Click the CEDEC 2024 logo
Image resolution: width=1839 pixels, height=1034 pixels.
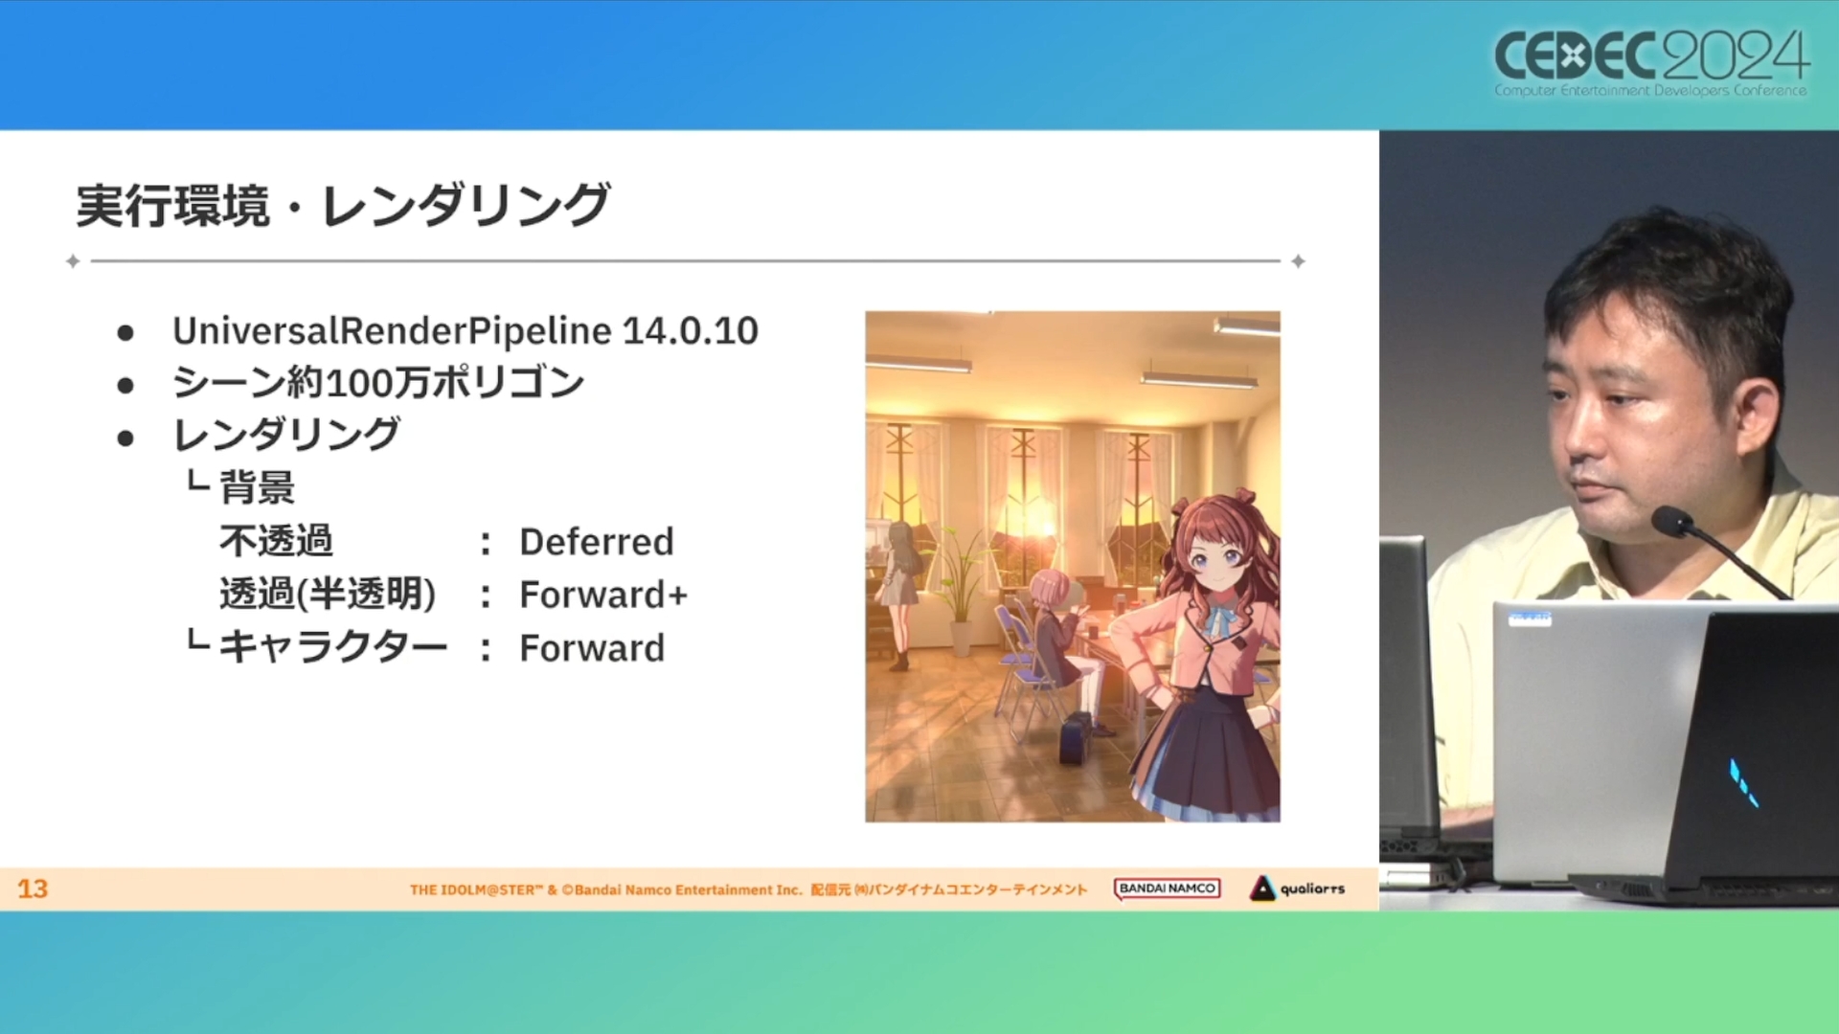coord(1651,62)
